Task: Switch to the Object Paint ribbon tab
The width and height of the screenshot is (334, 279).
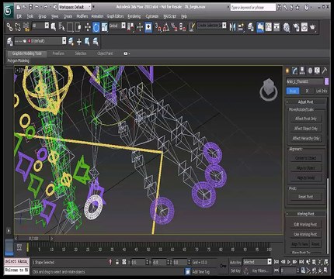Action: coord(105,53)
